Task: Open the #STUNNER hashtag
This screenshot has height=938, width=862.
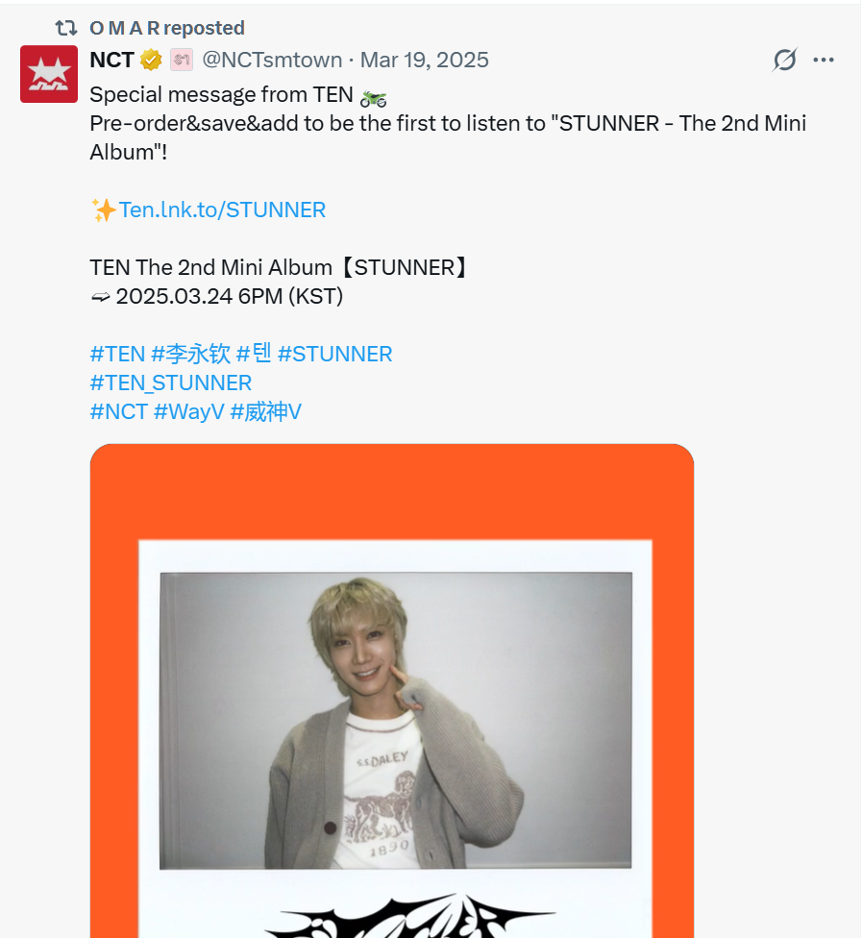Action: tap(335, 354)
